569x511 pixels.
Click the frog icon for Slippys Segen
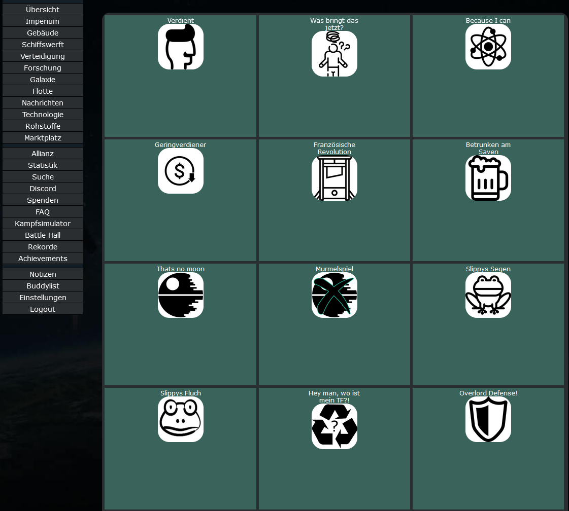point(488,295)
